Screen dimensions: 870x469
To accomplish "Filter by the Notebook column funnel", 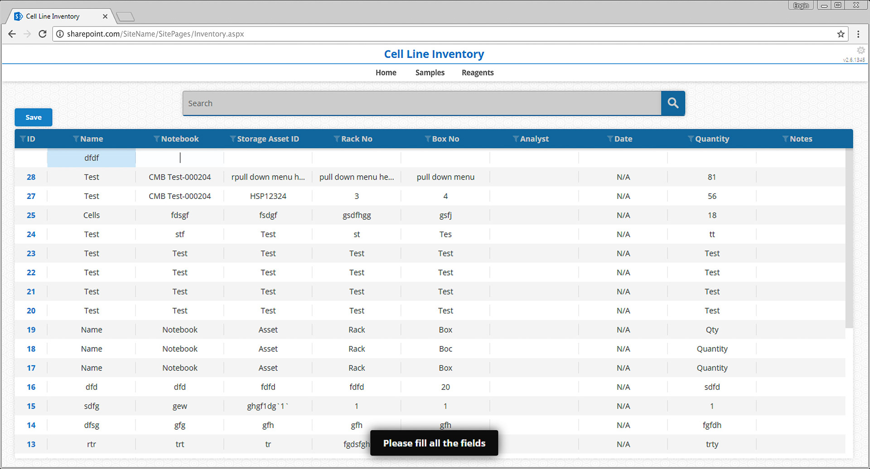I will (x=157, y=139).
